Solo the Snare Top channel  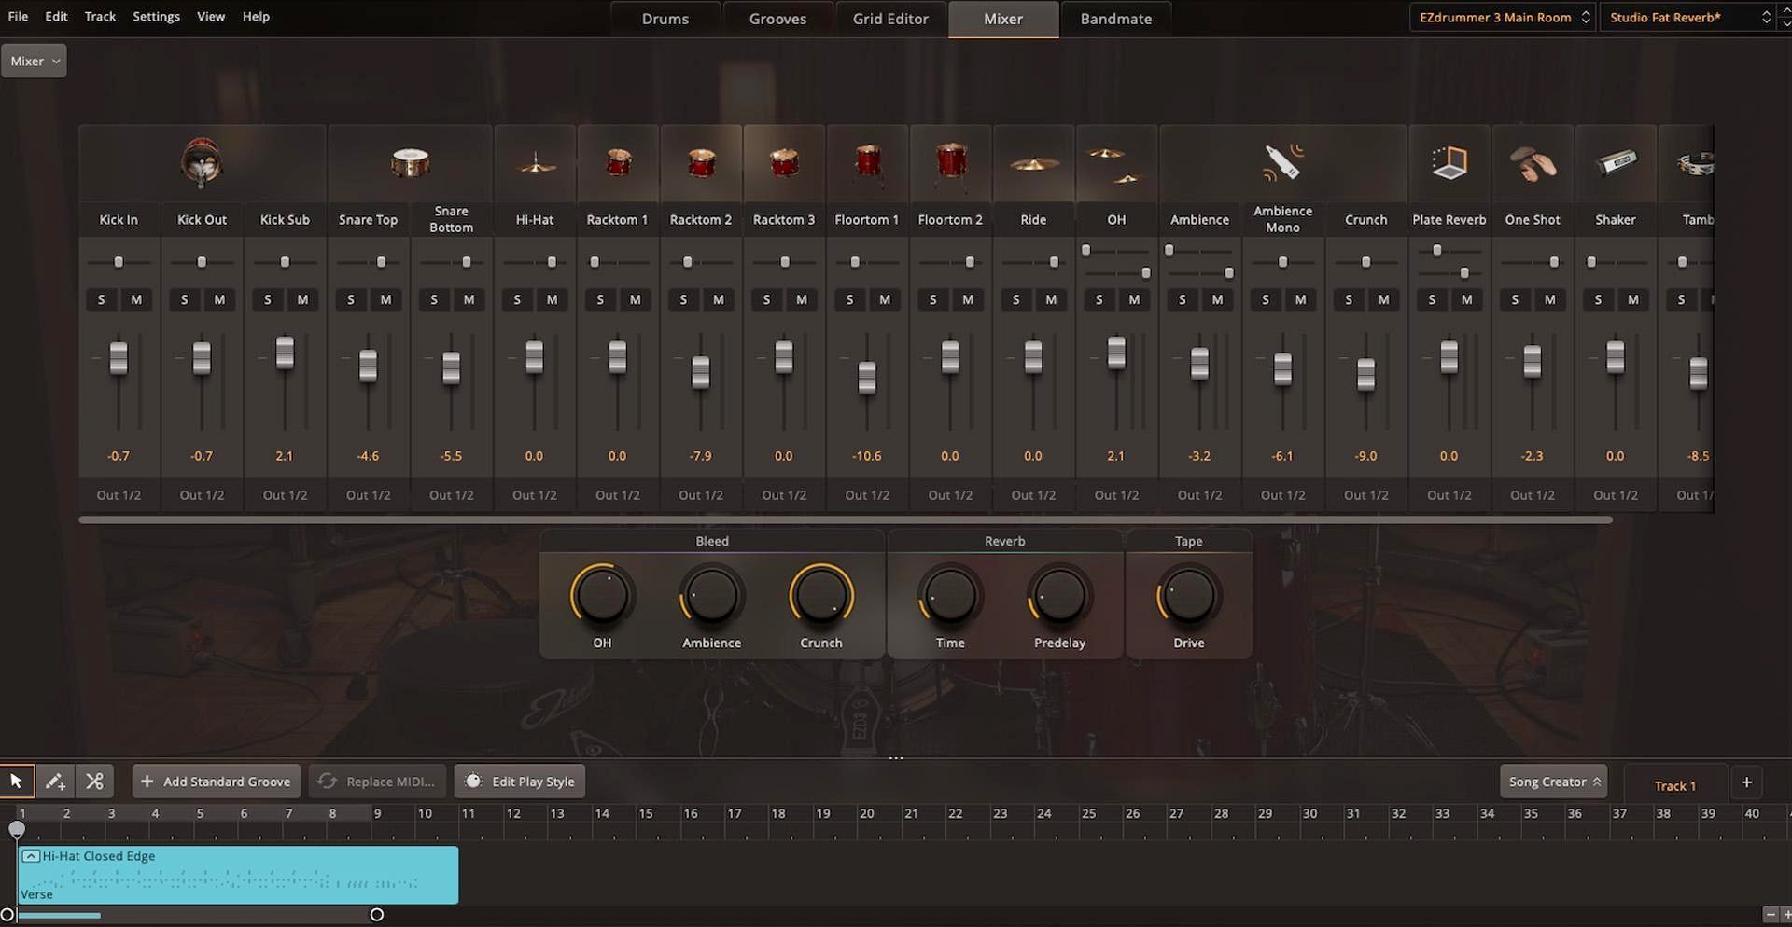[x=351, y=299]
